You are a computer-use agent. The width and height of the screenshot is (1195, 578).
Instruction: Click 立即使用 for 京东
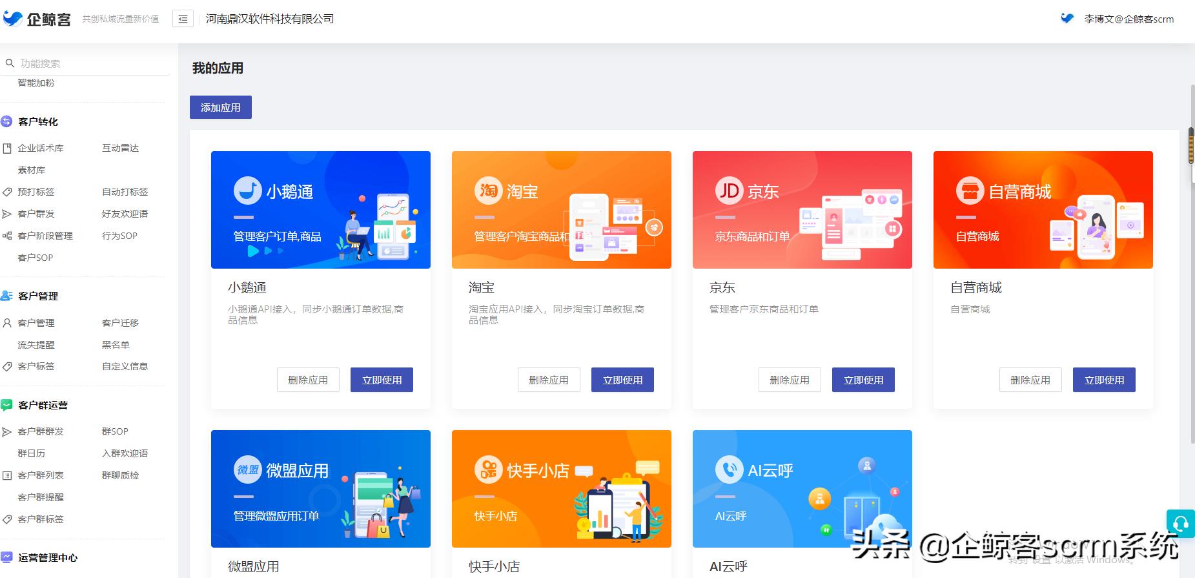pyautogui.click(x=863, y=380)
